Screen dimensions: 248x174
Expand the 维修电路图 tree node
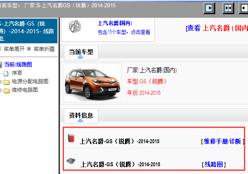click(0, 91)
